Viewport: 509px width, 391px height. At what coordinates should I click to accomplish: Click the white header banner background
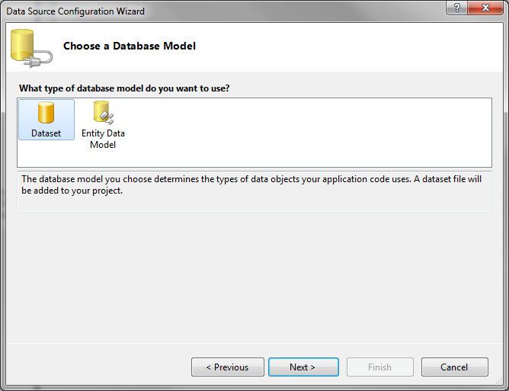pos(343,47)
